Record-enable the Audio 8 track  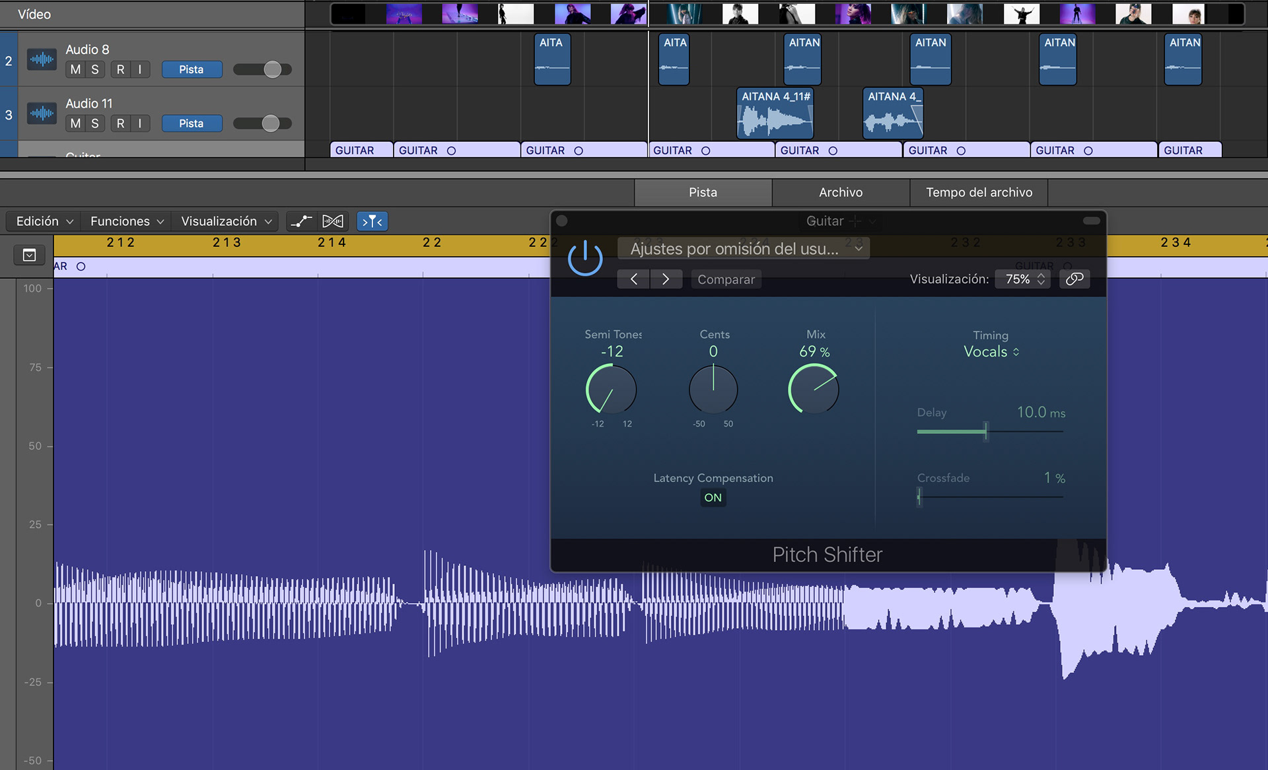click(120, 69)
